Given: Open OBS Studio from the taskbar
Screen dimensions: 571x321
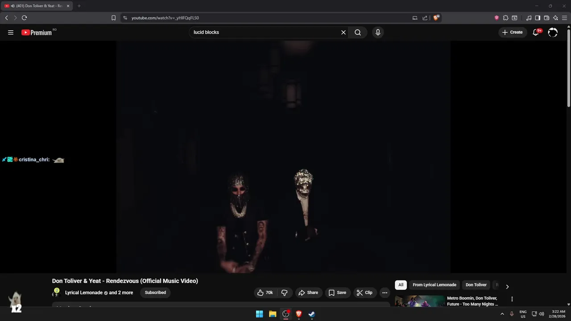Looking at the screenshot, I should tap(286, 314).
